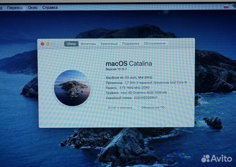Open the Поддержка tab
This screenshot has width=236, height=167.
tap(131, 44)
